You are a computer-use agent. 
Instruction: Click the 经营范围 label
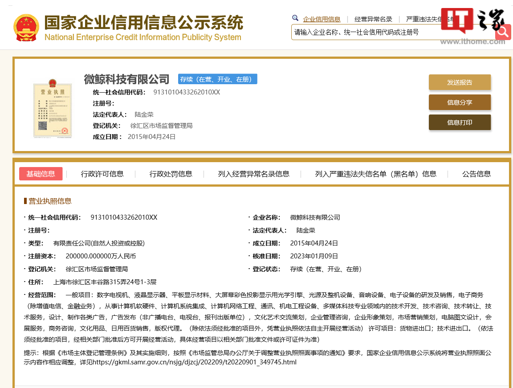tap(42, 295)
